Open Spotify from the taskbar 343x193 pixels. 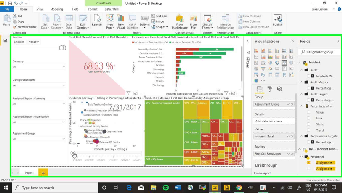tap(166, 188)
